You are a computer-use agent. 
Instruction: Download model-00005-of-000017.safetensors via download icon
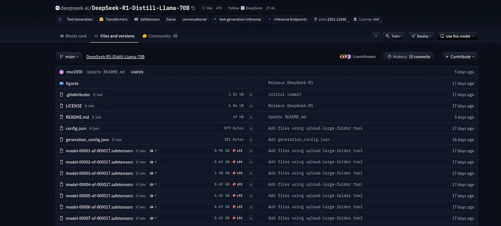coord(251,195)
